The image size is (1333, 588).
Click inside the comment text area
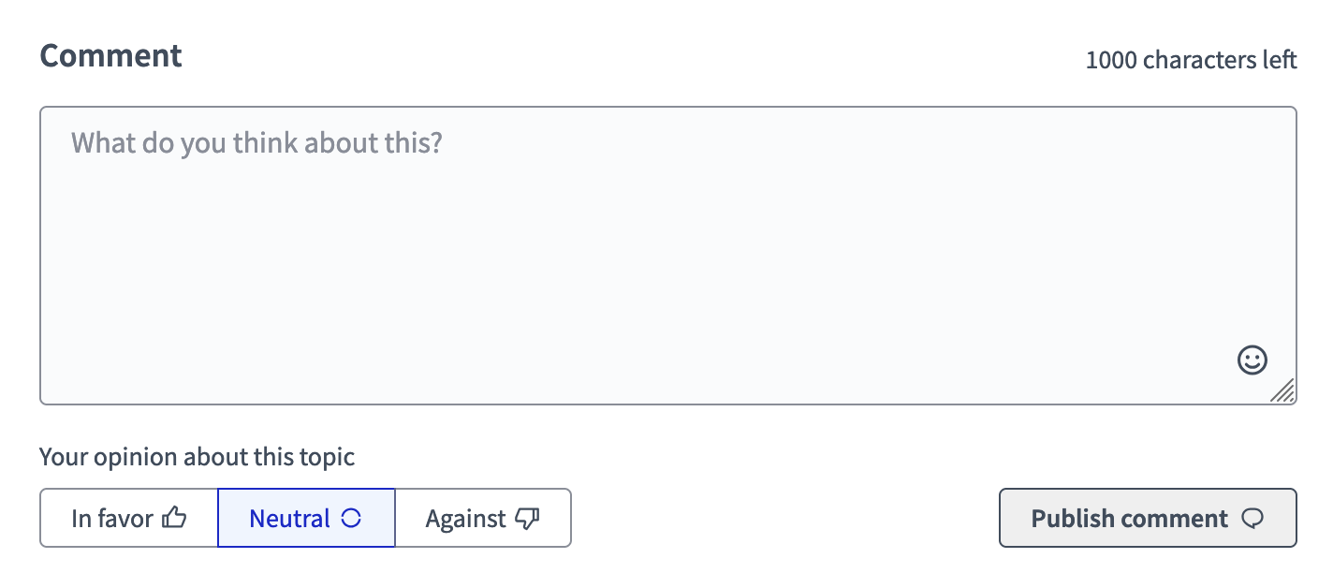click(x=666, y=253)
